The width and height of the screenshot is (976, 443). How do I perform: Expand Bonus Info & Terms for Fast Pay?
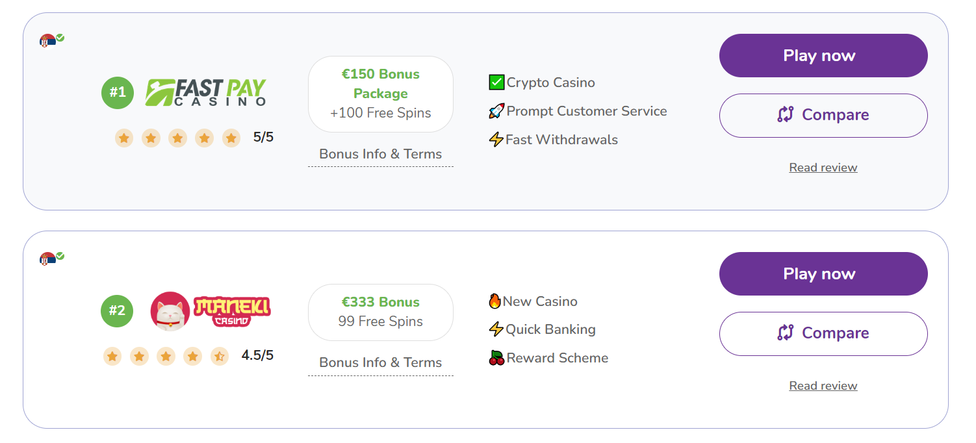(381, 155)
